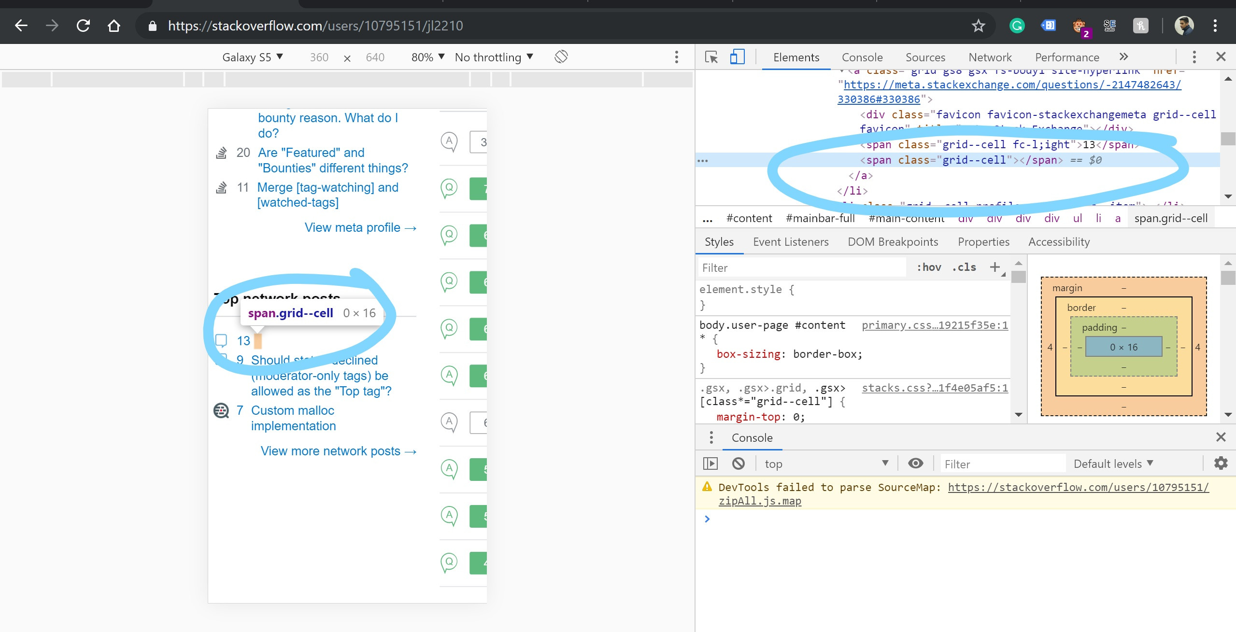Screen dimensions: 1236x632
Task: Click the View meta profile link
Action: click(x=360, y=227)
